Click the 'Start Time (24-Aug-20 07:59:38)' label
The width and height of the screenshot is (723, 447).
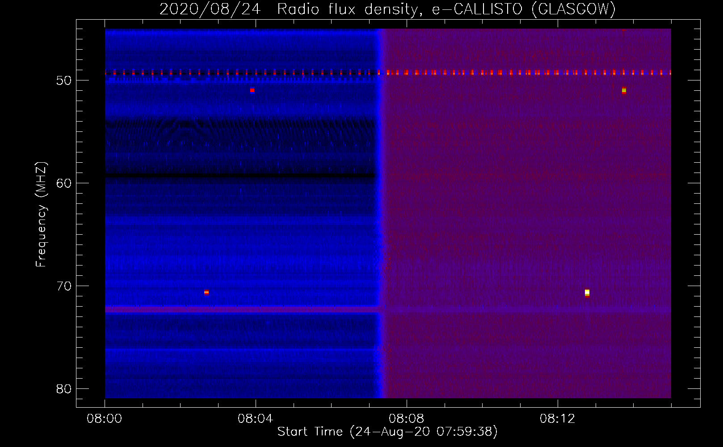coord(387,432)
